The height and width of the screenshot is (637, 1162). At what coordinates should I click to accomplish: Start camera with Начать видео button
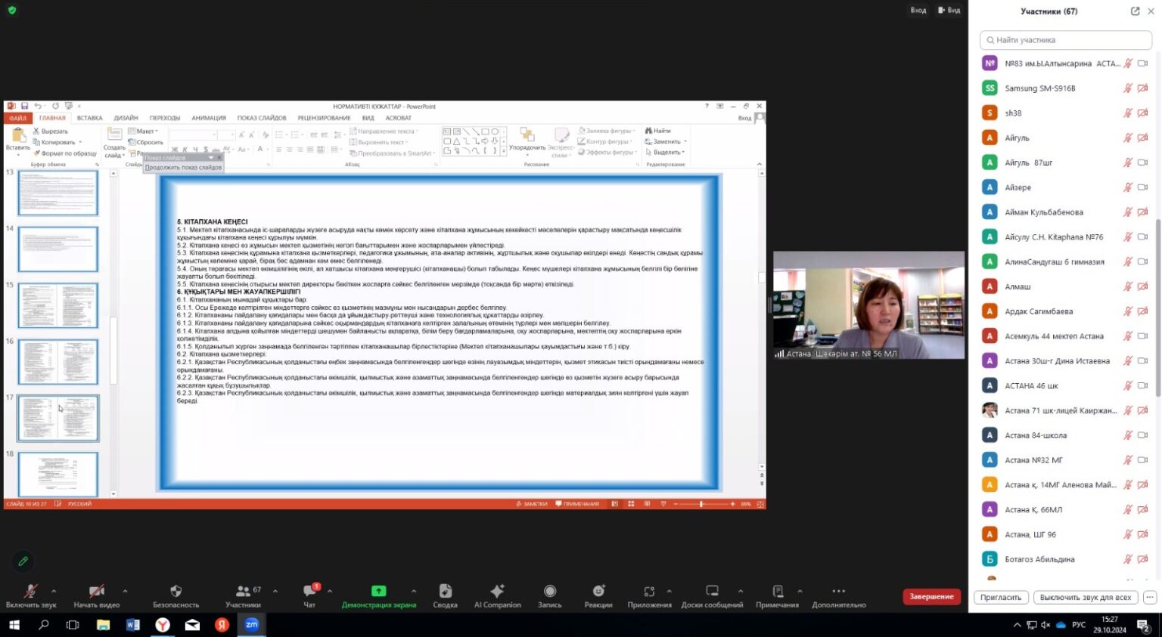(x=96, y=592)
